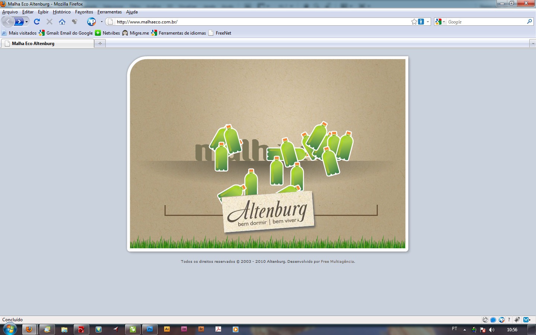Image resolution: width=536 pixels, height=335 pixels.
Task: Open the Ajuda menu
Action: [132, 12]
